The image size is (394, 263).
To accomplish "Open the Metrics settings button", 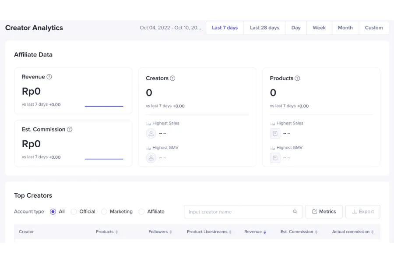I will [x=324, y=212].
